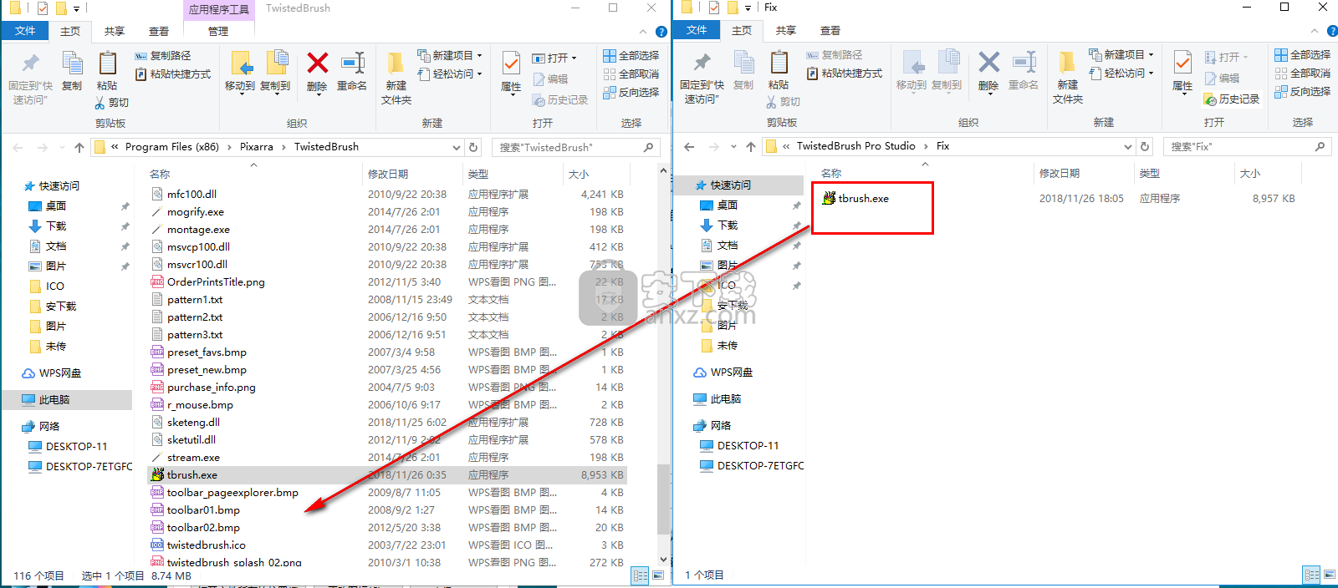Collapse ribbon chevron in Fix window
Image resolution: width=1338 pixels, height=588 pixels.
click(1315, 31)
